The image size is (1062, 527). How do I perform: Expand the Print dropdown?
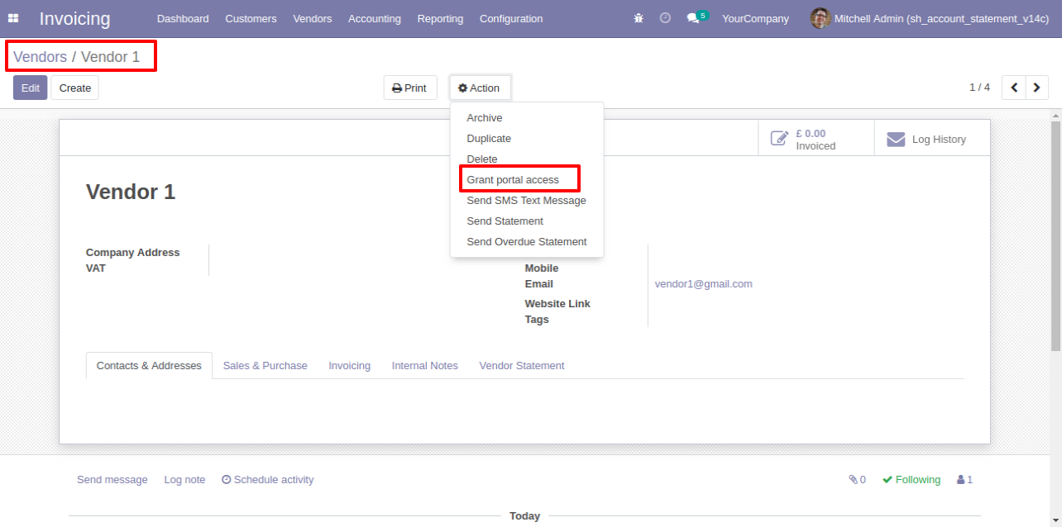coord(410,88)
